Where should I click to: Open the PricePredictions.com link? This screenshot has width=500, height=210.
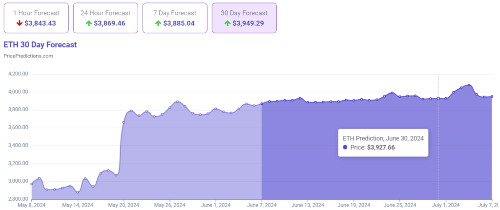pos(28,56)
